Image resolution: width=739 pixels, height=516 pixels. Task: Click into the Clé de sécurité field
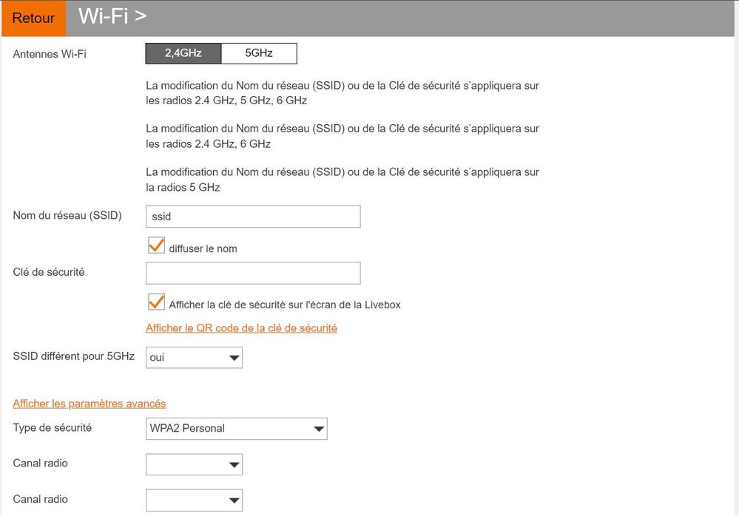click(253, 273)
